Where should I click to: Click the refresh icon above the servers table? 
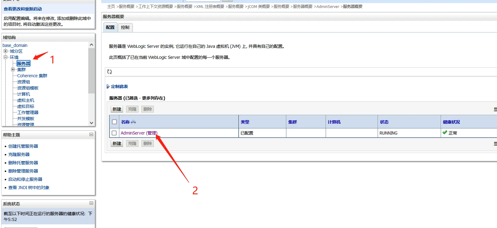109,72
